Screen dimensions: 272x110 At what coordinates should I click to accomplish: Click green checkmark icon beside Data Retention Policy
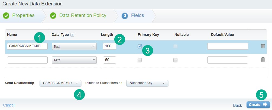pos(53,16)
